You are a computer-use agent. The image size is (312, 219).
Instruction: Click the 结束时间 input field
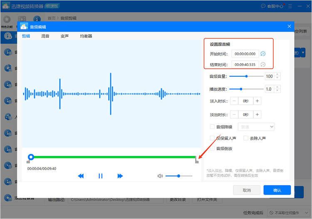coord(245,64)
